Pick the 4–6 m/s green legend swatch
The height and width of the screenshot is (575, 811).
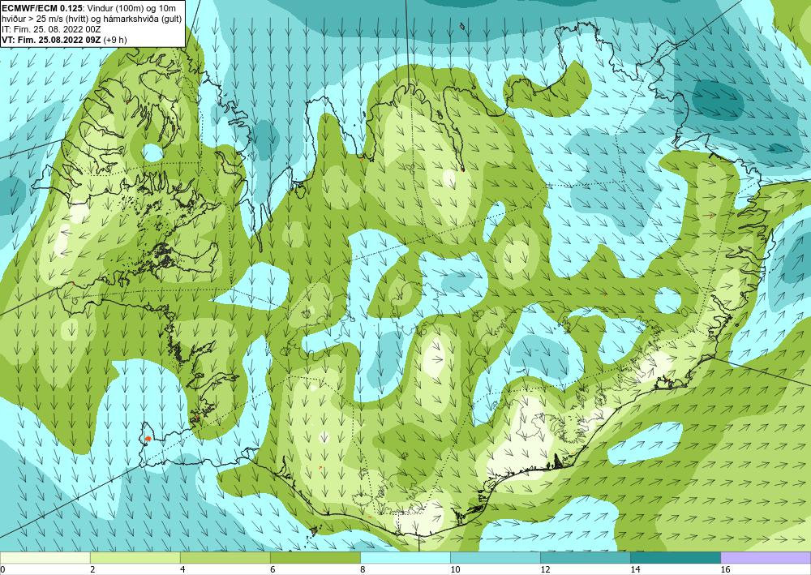pyautogui.click(x=225, y=558)
